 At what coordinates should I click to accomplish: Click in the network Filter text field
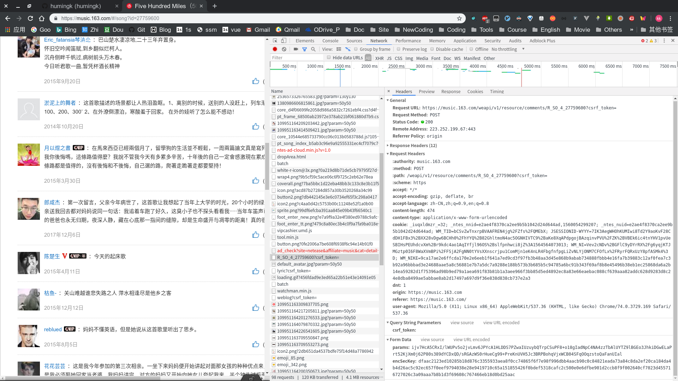[x=297, y=58]
